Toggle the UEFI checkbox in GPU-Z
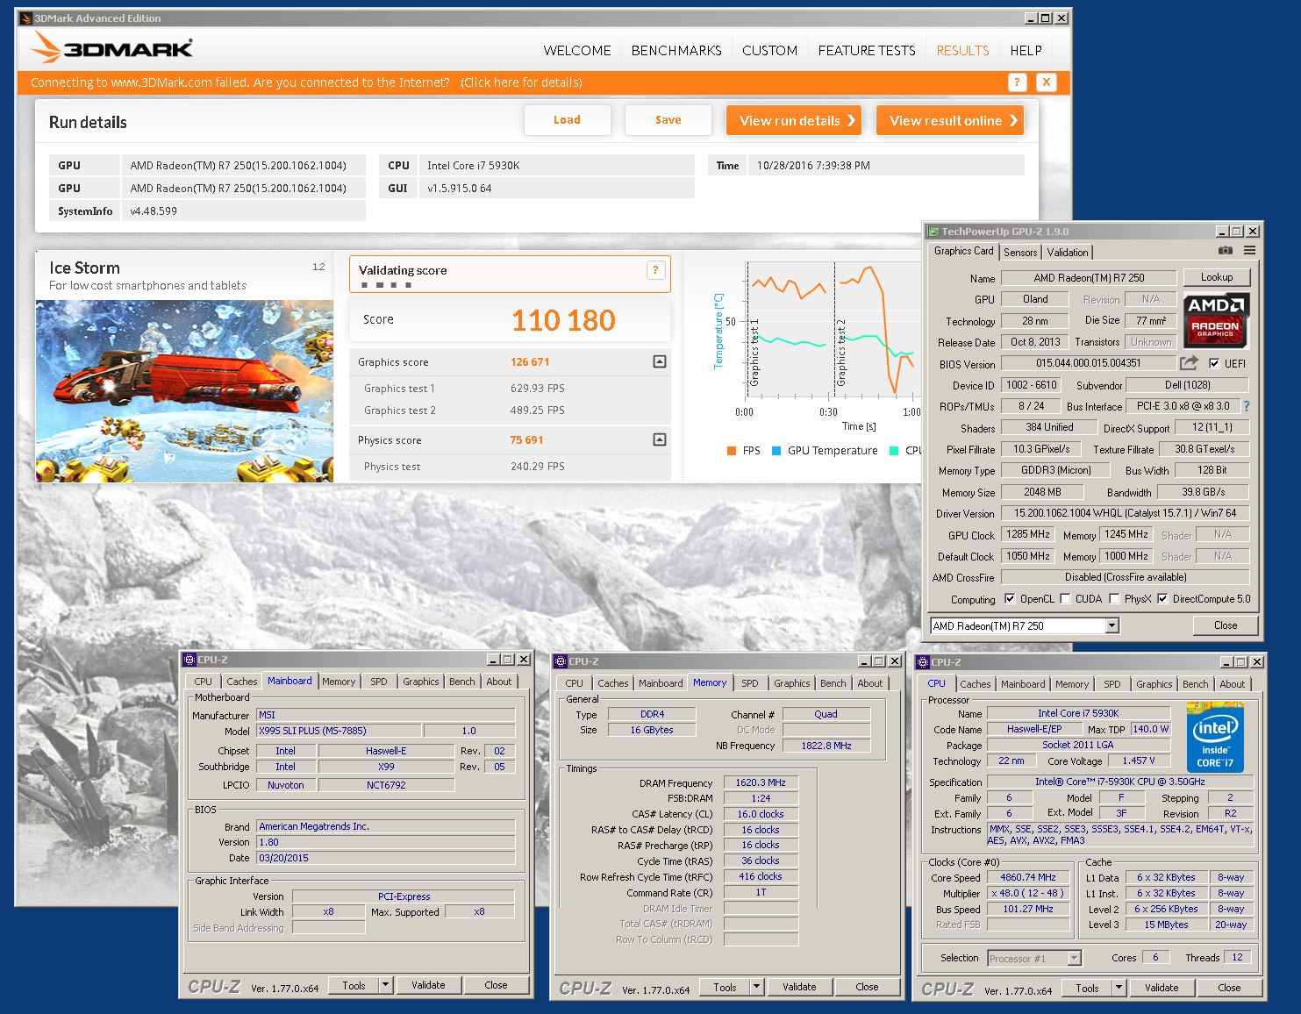This screenshot has height=1014, width=1301. [x=1214, y=363]
